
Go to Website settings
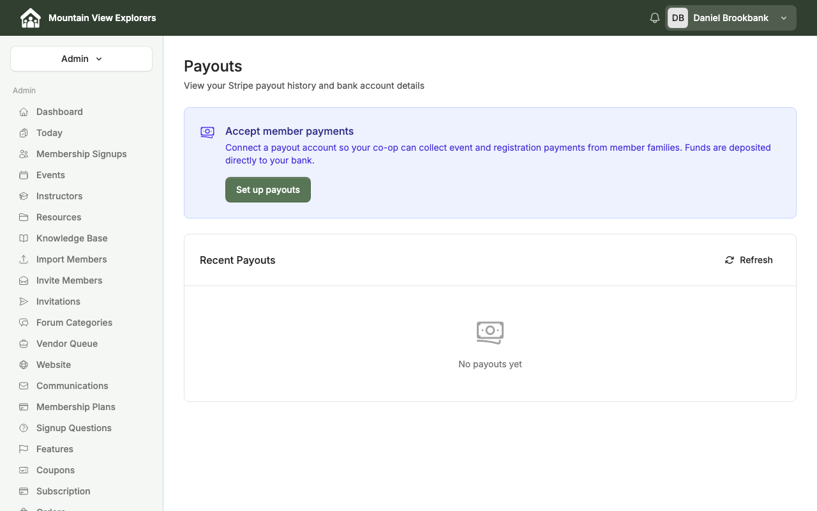54,365
